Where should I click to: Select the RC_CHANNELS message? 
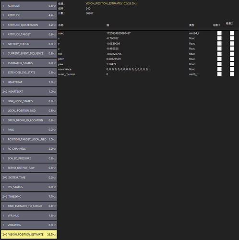pyautogui.click(x=29, y=149)
